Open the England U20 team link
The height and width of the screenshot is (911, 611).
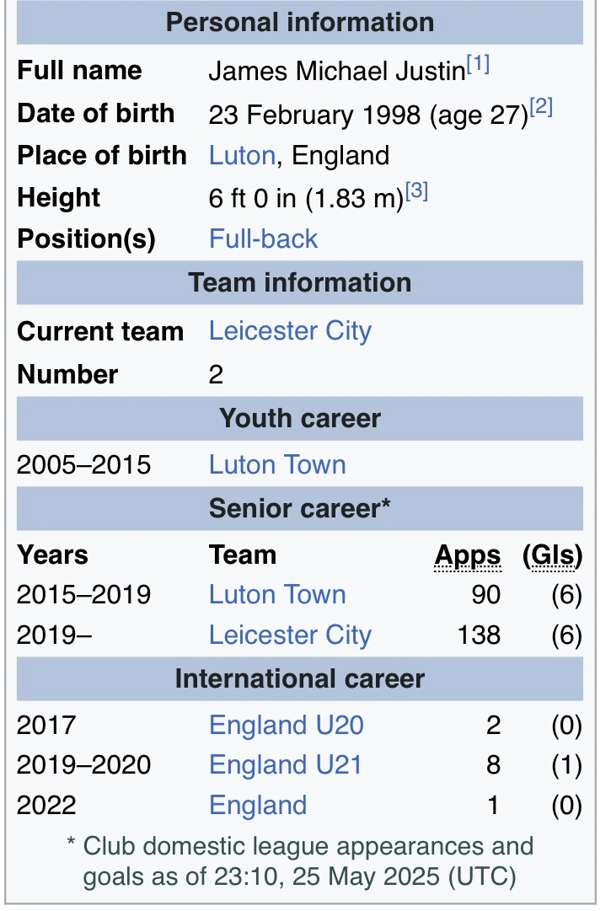(x=287, y=725)
